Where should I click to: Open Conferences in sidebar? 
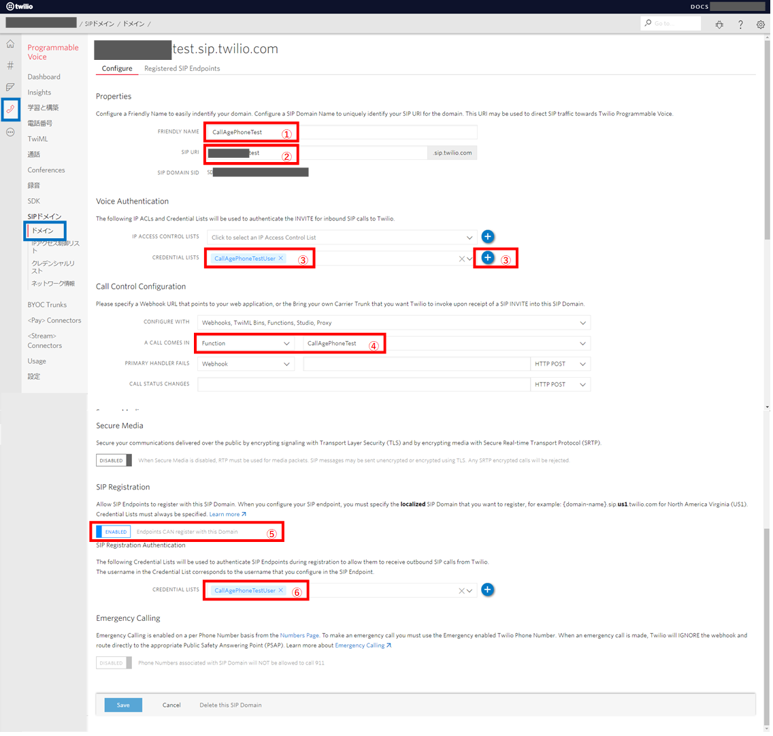pyautogui.click(x=46, y=170)
